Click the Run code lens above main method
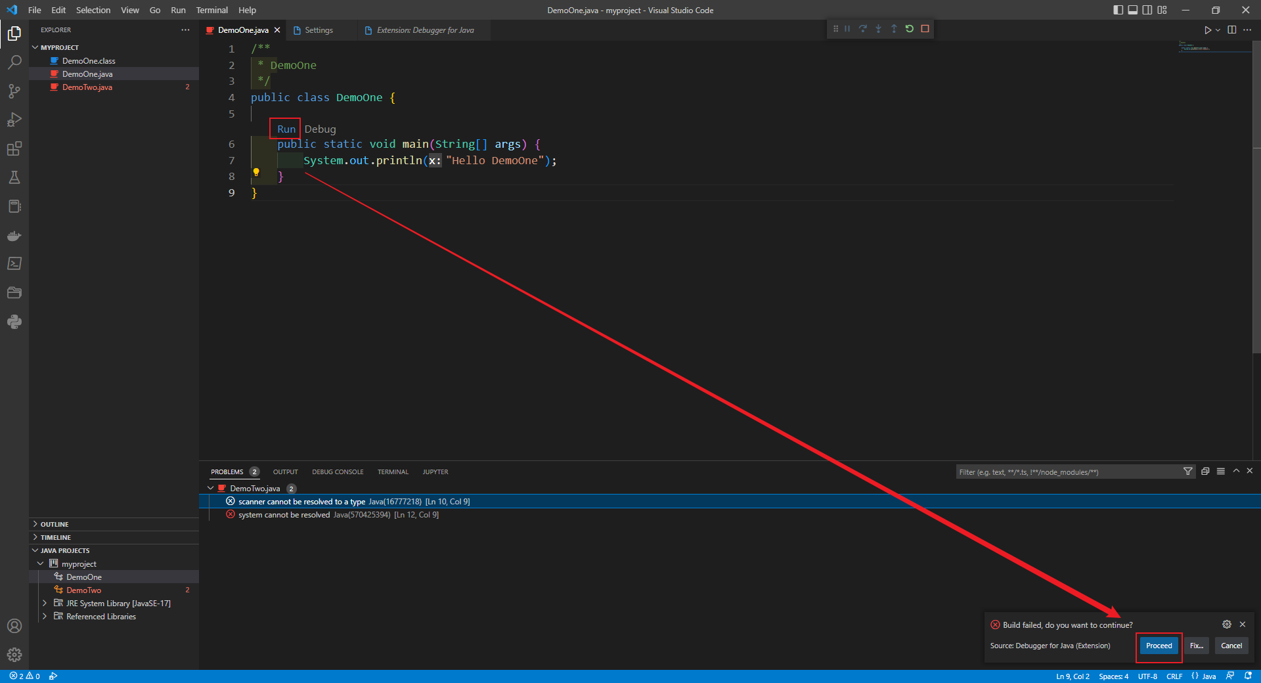 (x=284, y=129)
